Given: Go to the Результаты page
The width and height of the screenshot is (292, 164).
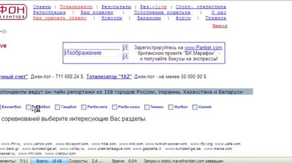Looking at the screenshot, I should coord(116,7).
